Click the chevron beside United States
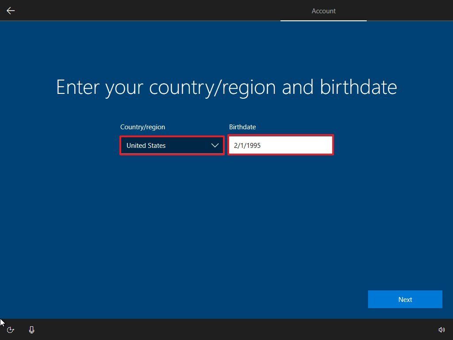This screenshot has height=340, width=453. [215, 145]
